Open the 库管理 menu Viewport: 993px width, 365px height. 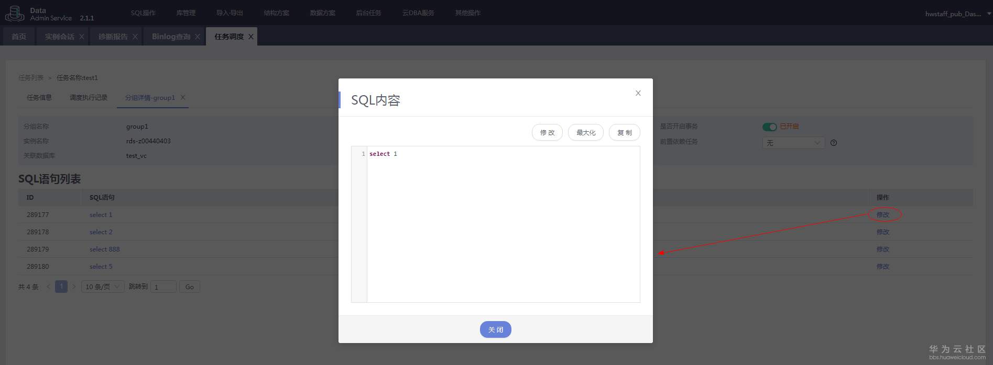(x=186, y=13)
